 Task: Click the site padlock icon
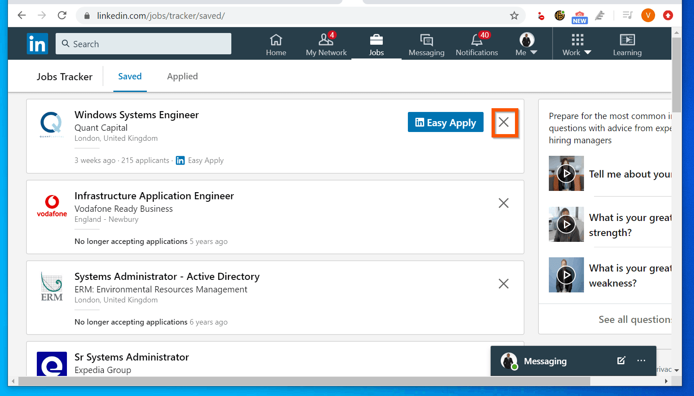click(x=87, y=16)
